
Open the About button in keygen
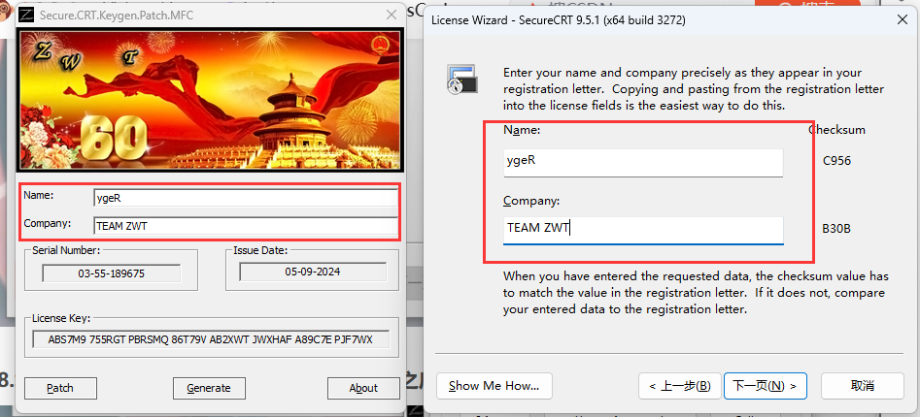[x=363, y=388]
